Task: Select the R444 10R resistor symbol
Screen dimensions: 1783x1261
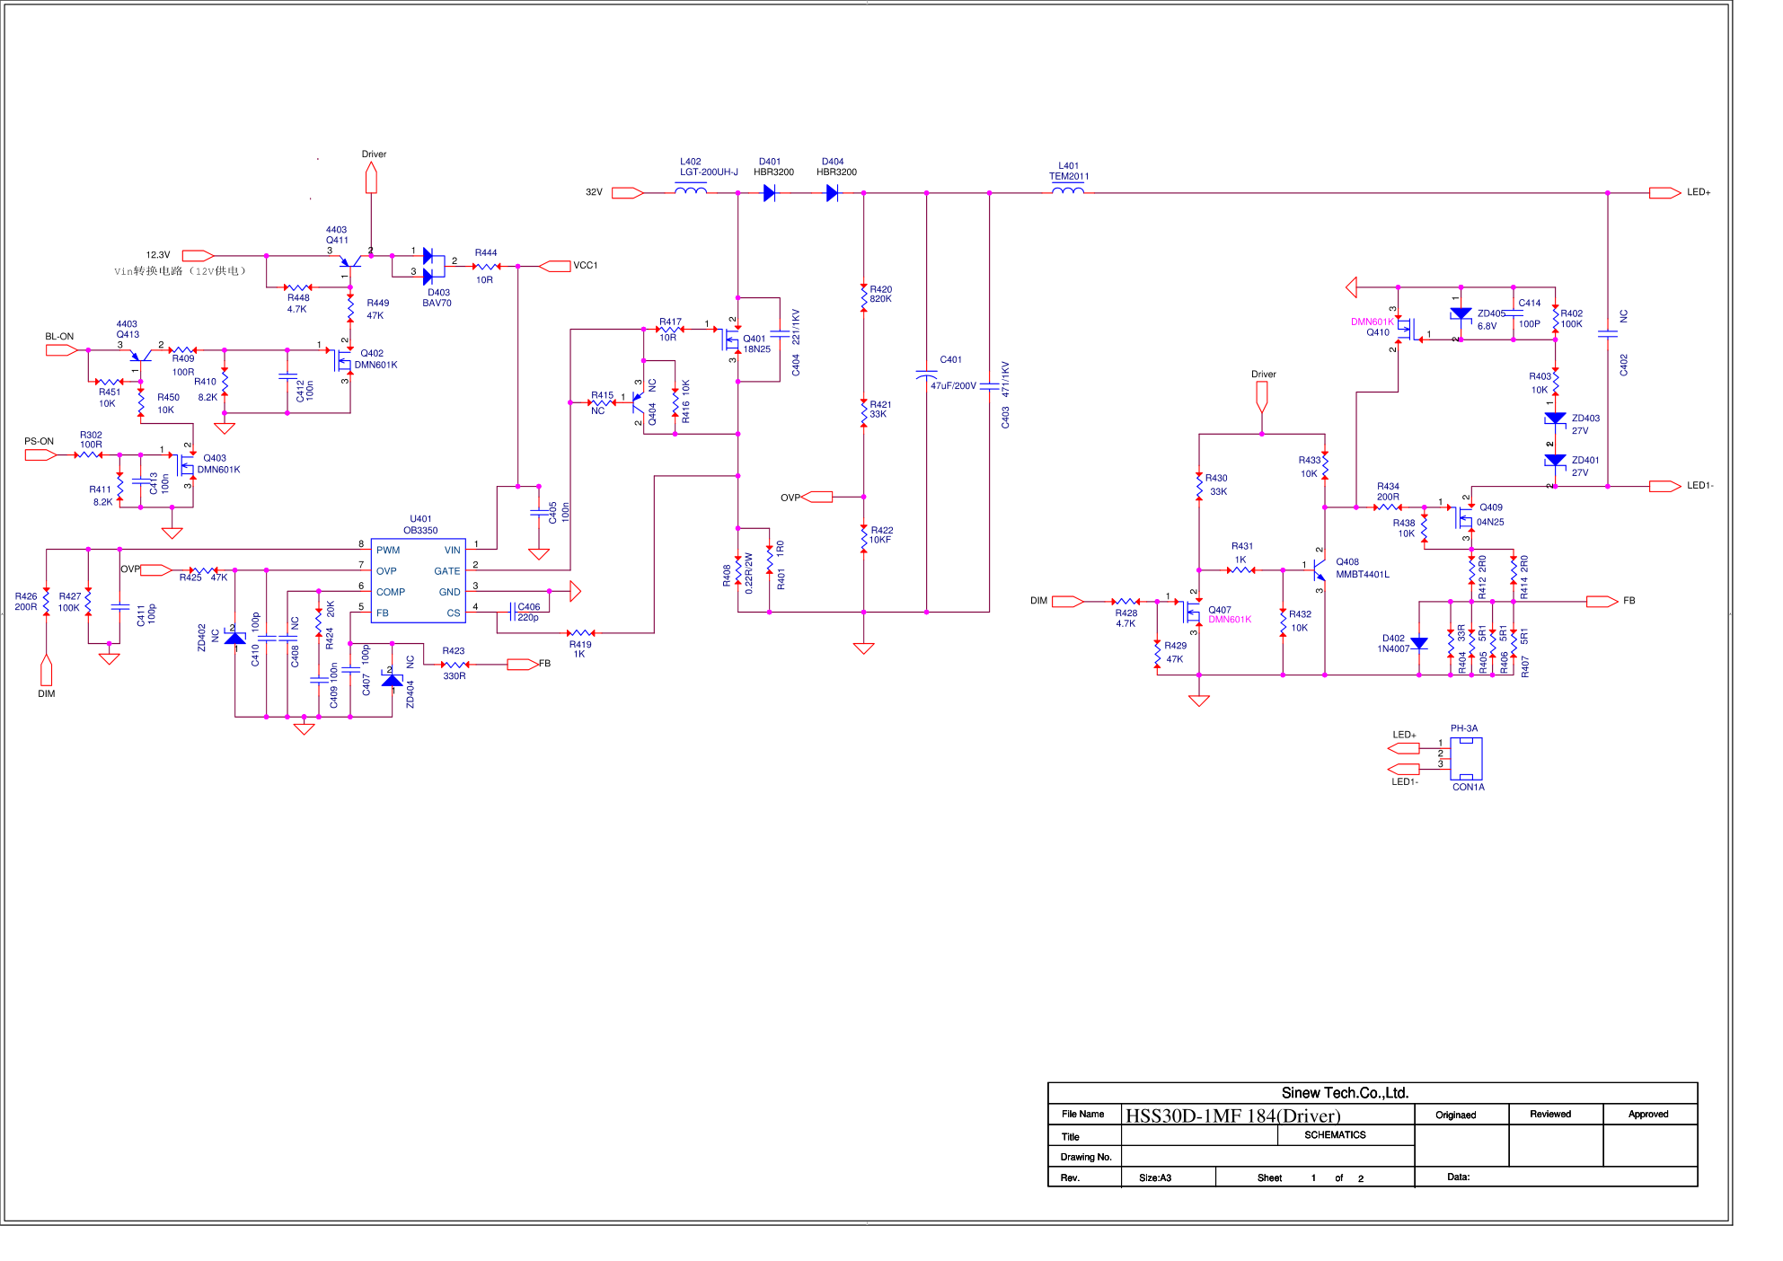Action: 486,266
